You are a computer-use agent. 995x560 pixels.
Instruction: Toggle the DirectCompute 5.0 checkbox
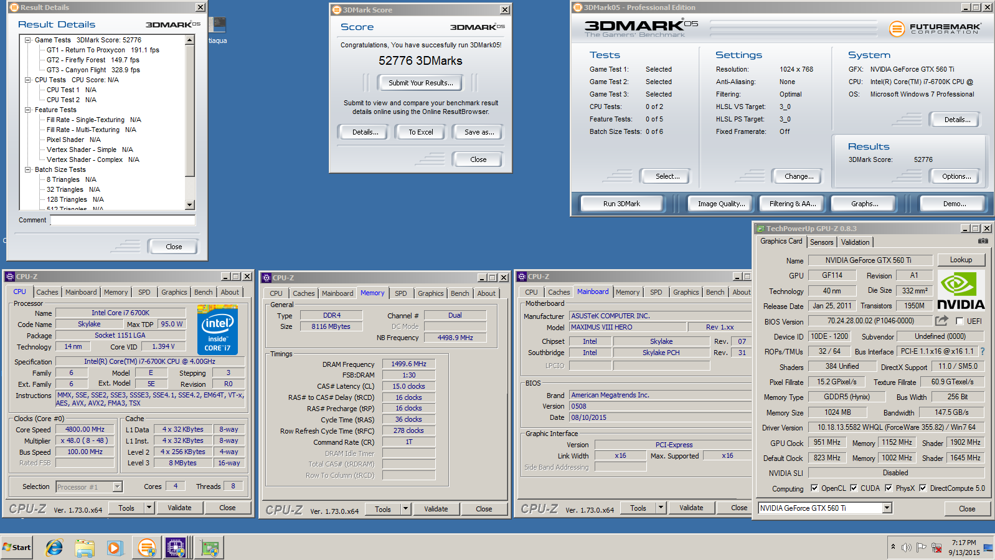point(923,488)
